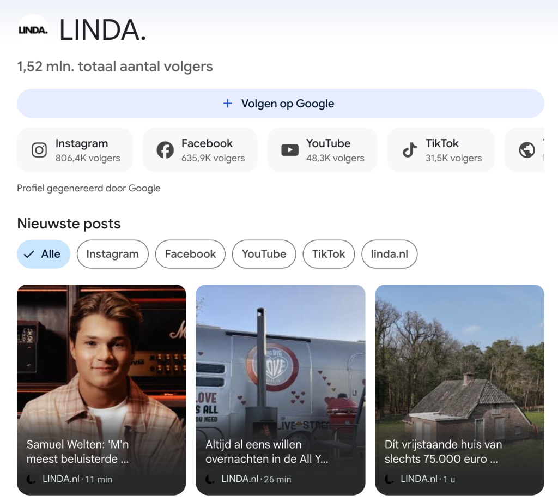Viewport: 558px width, 501px height.
Task: Switch to the YouTube filter tab
Action: tap(264, 254)
